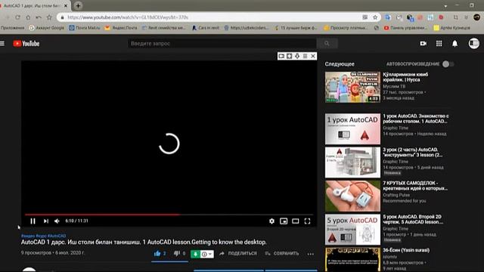
Task: Mute the video volume icon
Action: coord(57,221)
